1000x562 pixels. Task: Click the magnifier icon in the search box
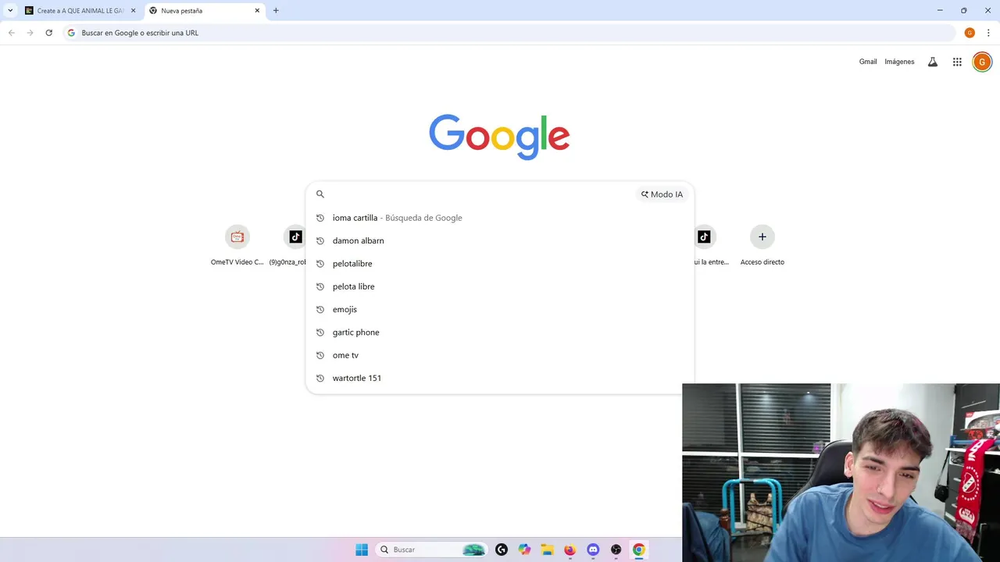(320, 194)
